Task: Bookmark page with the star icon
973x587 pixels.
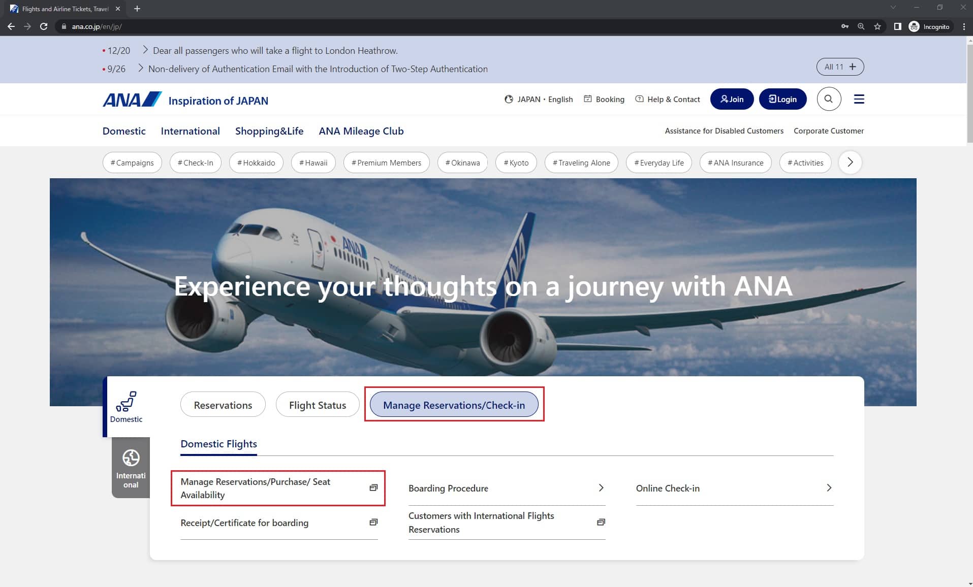Action: pyautogui.click(x=877, y=26)
